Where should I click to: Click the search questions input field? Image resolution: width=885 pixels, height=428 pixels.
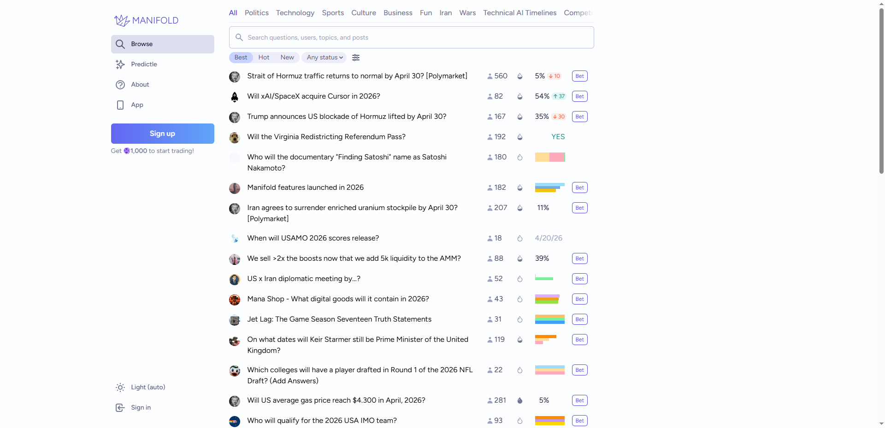(x=411, y=38)
